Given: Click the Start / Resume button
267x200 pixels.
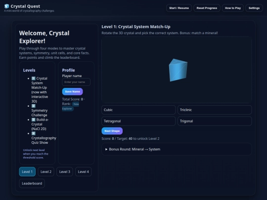Looking at the screenshot, I should pos(179,8).
